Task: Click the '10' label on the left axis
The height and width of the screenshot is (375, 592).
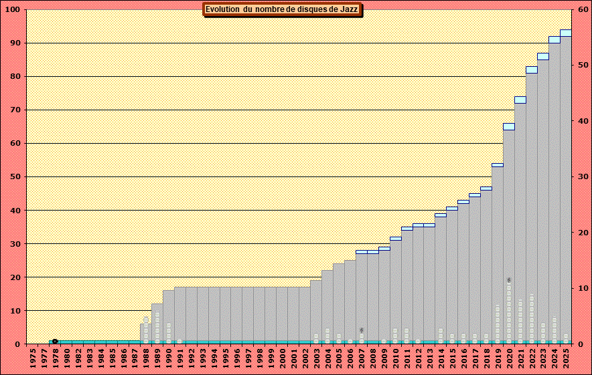Action: [15, 311]
